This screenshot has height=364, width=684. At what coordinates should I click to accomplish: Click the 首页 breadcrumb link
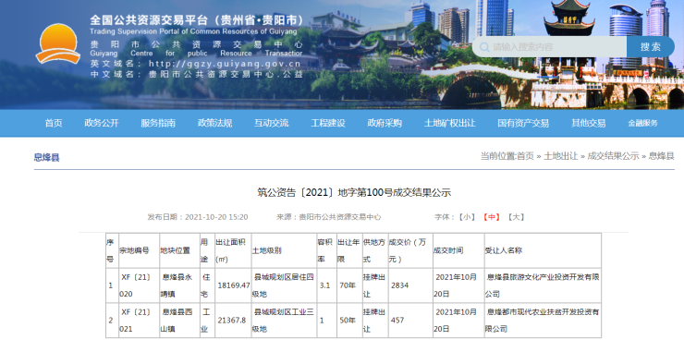(x=525, y=156)
